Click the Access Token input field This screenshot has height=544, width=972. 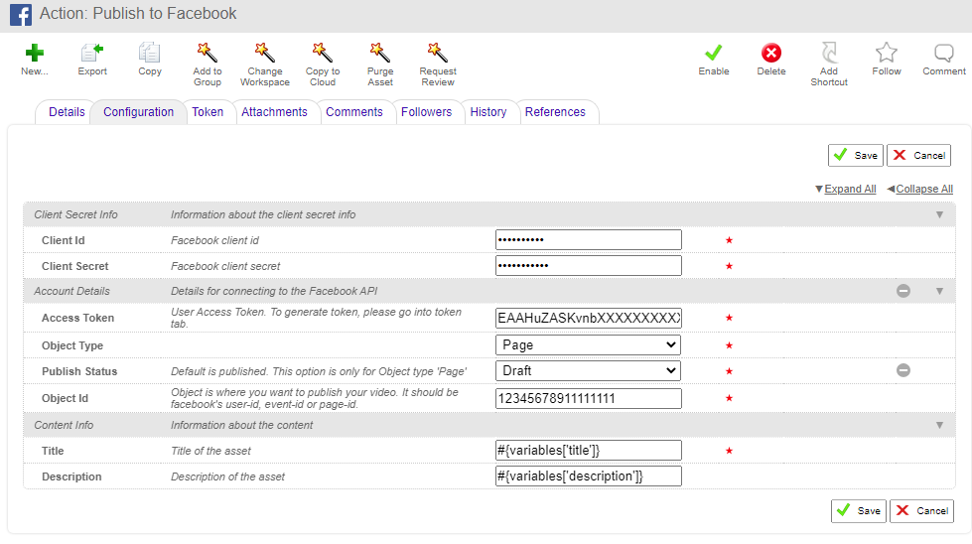(589, 318)
